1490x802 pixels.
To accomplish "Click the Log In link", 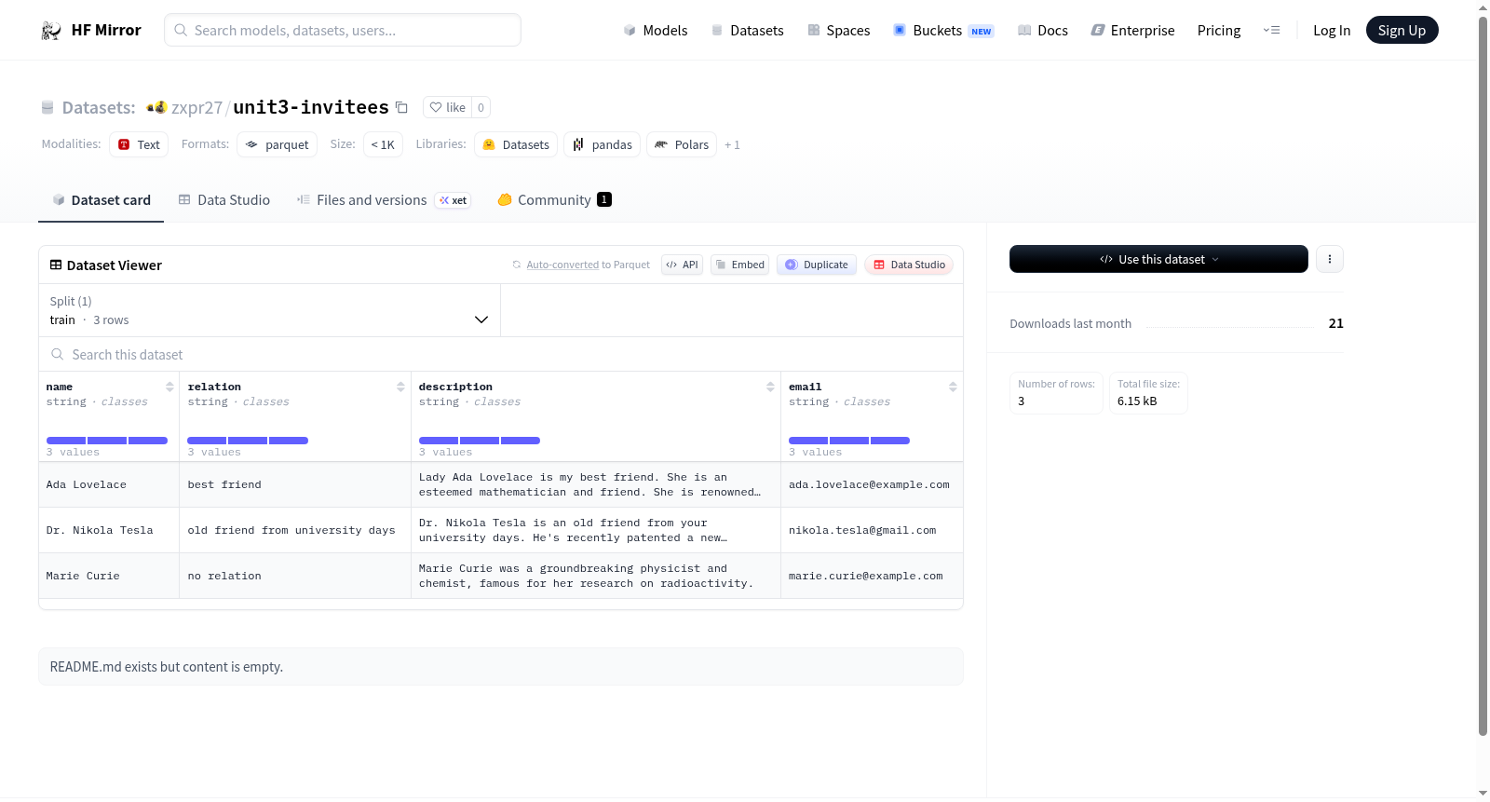I will (x=1332, y=31).
